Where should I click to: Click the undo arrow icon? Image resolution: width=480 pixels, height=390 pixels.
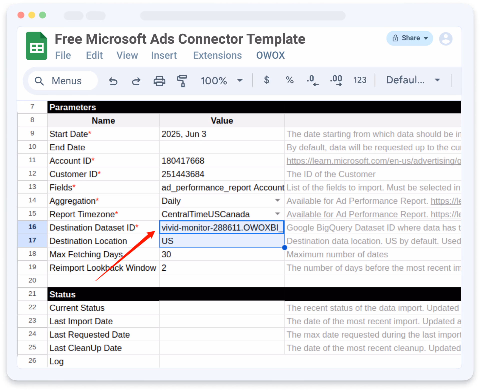113,81
